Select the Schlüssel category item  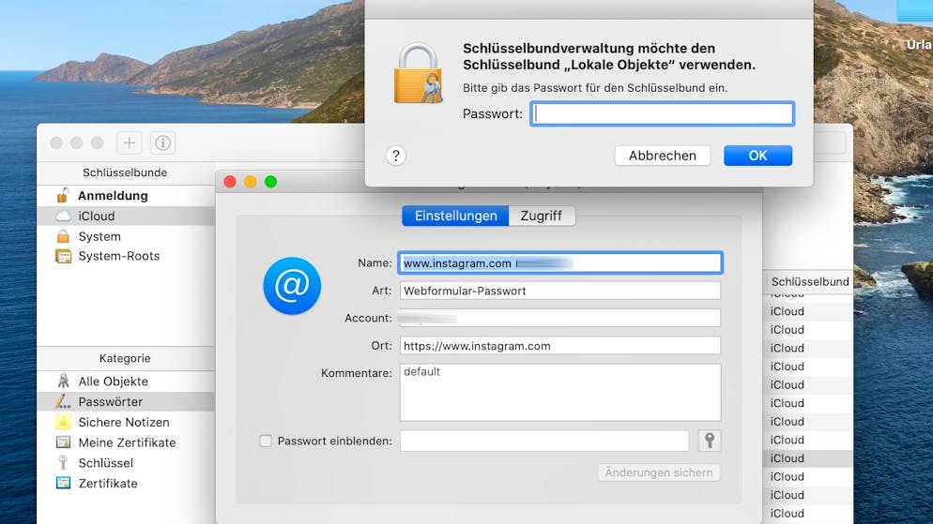105,463
